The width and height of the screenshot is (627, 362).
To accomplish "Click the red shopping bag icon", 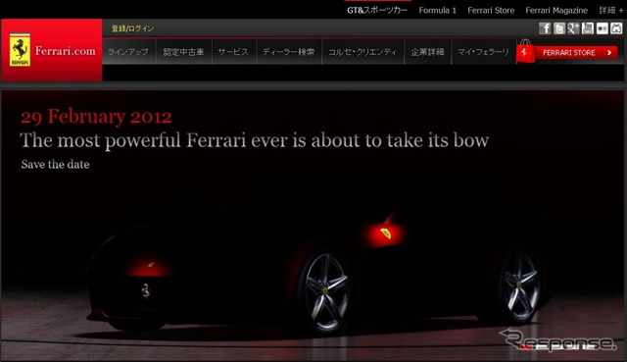I will coord(525,51).
